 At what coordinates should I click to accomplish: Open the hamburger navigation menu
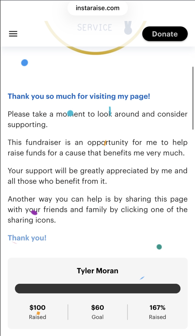[x=13, y=34]
